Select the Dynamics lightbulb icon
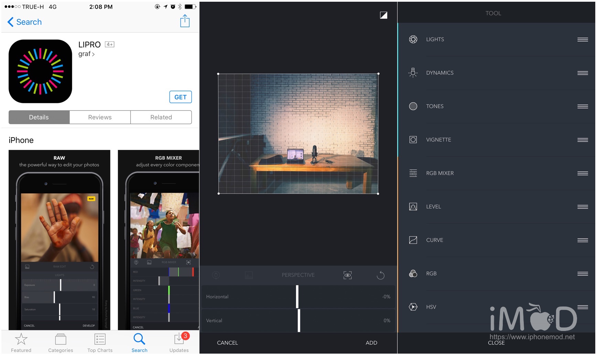This screenshot has height=355, width=597. pyautogui.click(x=413, y=73)
